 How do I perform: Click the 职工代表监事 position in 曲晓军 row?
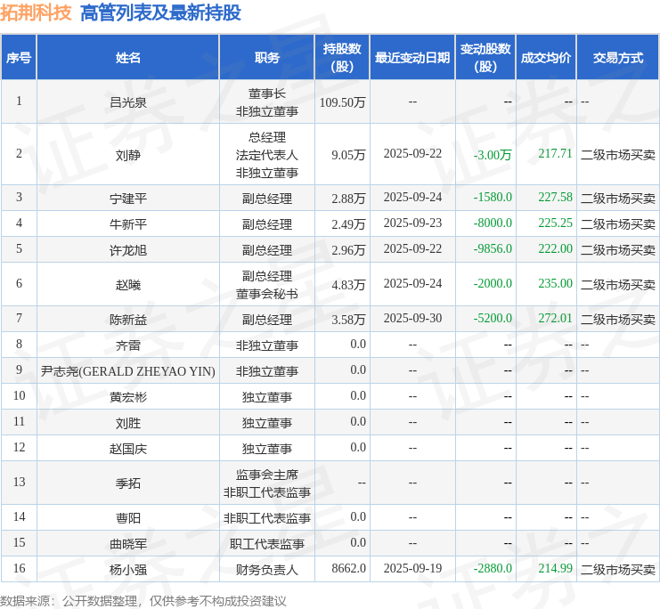(267, 544)
